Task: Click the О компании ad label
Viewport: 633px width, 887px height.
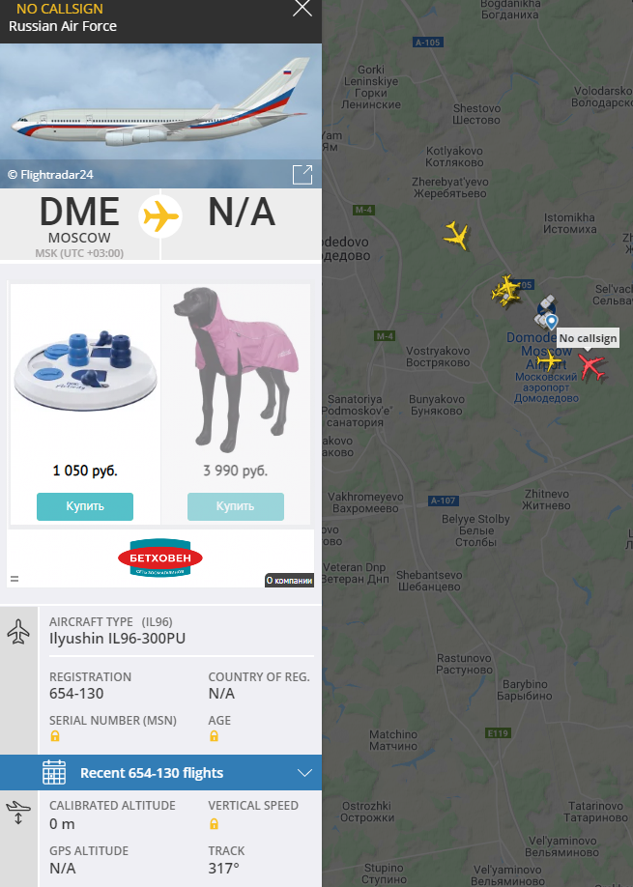Action: 289,581
